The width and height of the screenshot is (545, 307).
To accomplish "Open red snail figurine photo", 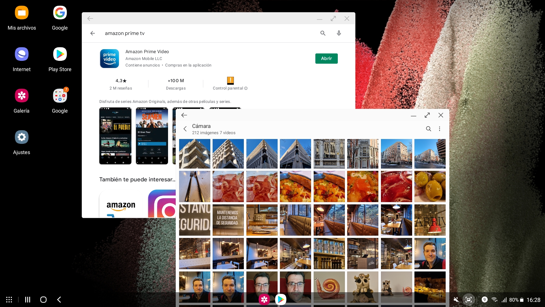I will pyautogui.click(x=329, y=287).
